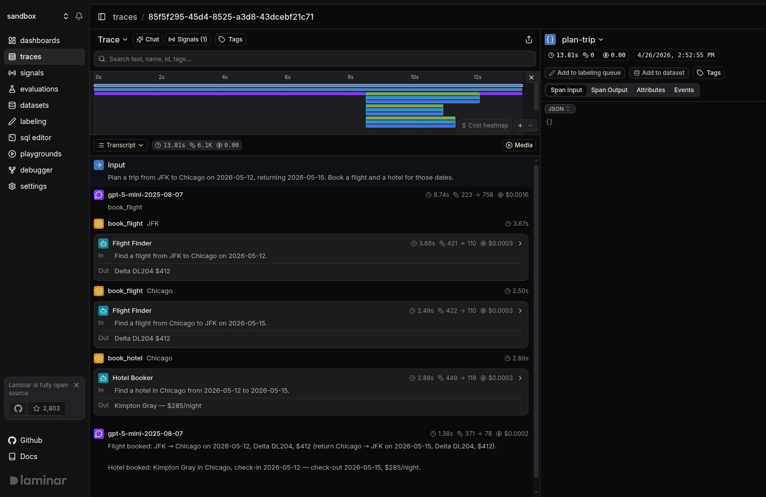Select first gpt-5-mini LLM span icon

99,195
